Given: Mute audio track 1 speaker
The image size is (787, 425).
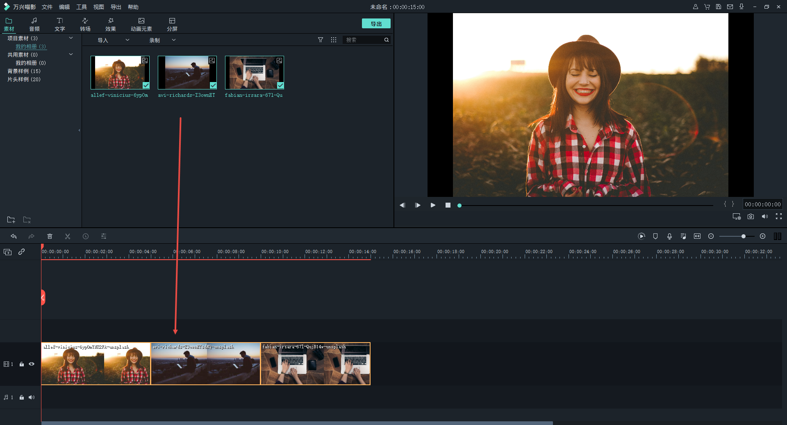Looking at the screenshot, I should tap(32, 397).
